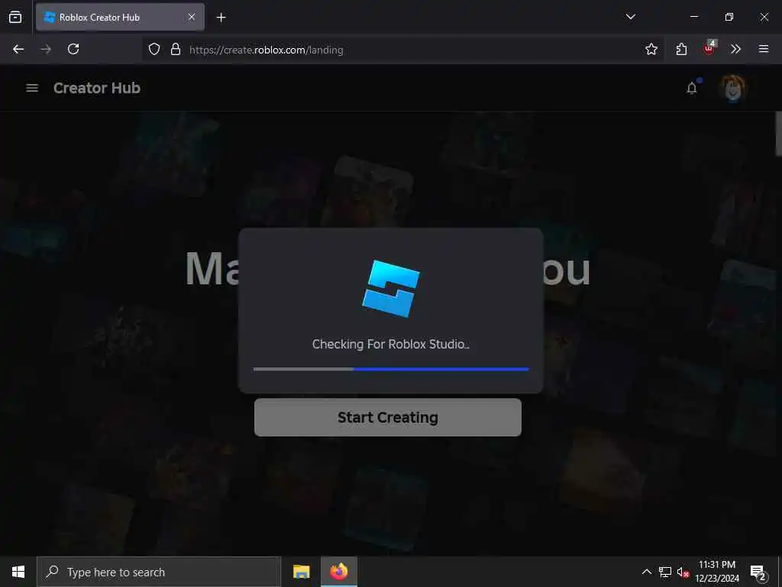Open the uBlock Origin extension icon

point(709,48)
